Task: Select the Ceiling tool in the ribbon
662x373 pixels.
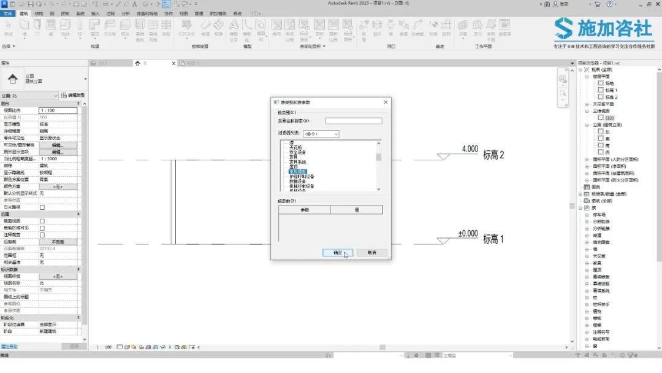Action: coord(109,28)
